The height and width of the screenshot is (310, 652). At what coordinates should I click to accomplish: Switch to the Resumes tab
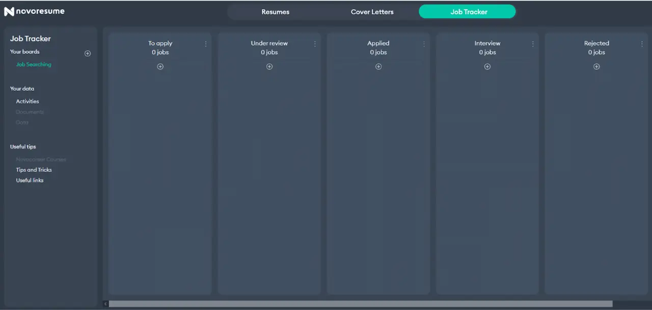pos(275,12)
